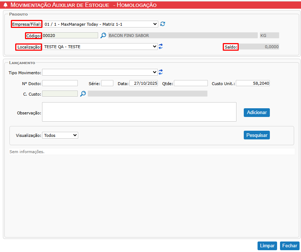Click the Nº Docto field

pos(60,83)
